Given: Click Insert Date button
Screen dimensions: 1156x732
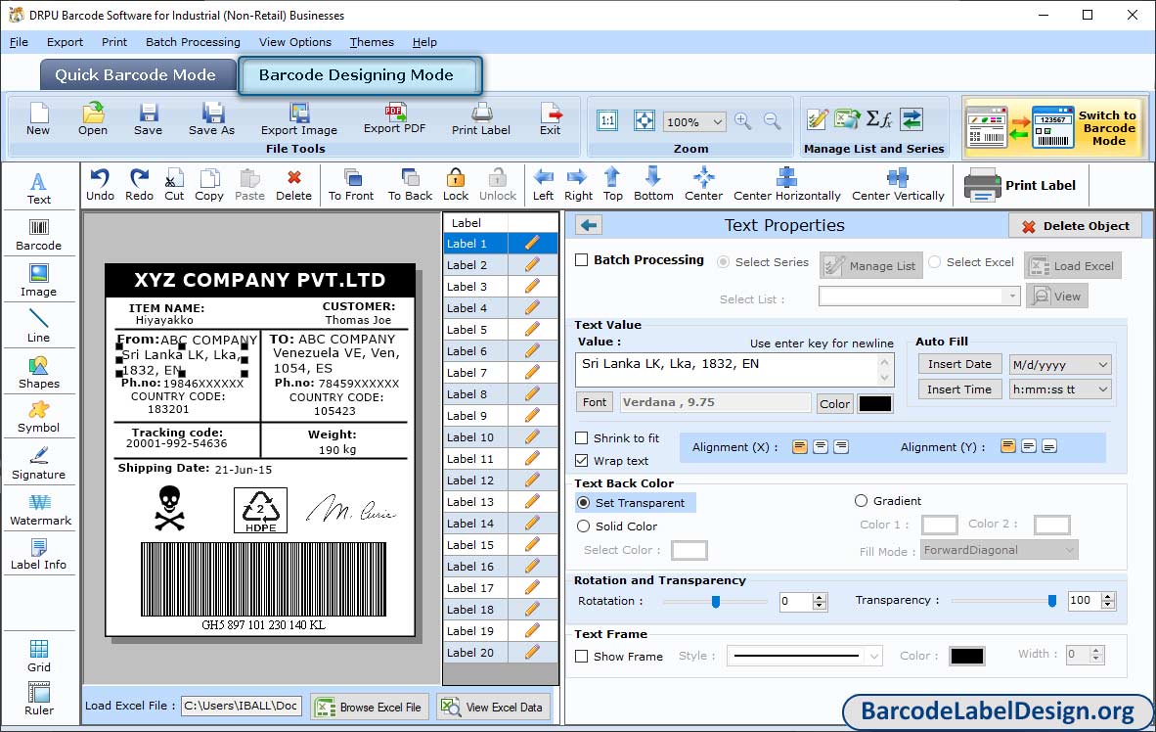Looking at the screenshot, I should pyautogui.click(x=959, y=364).
